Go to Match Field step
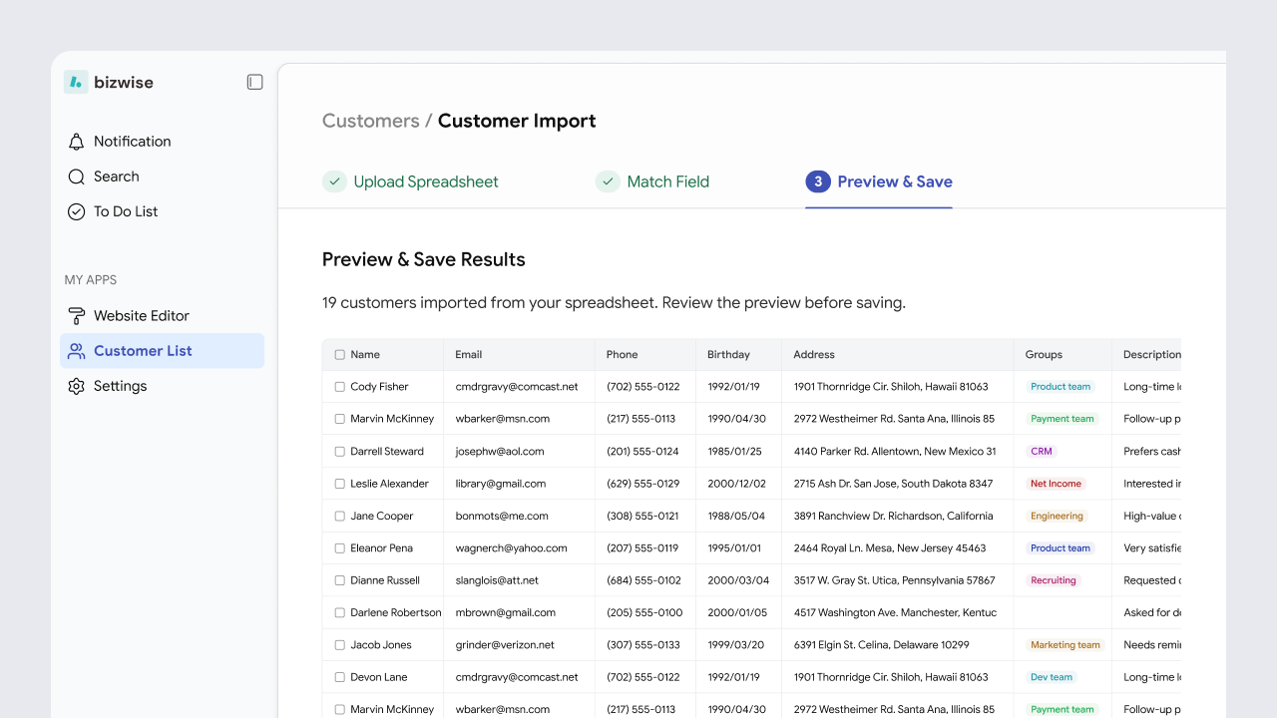This screenshot has width=1277, height=718. click(x=652, y=181)
